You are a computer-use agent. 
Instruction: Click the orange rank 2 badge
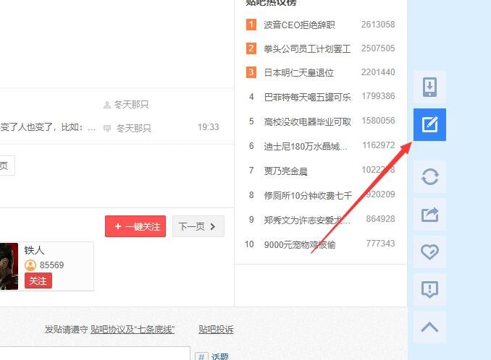pos(251,48)
